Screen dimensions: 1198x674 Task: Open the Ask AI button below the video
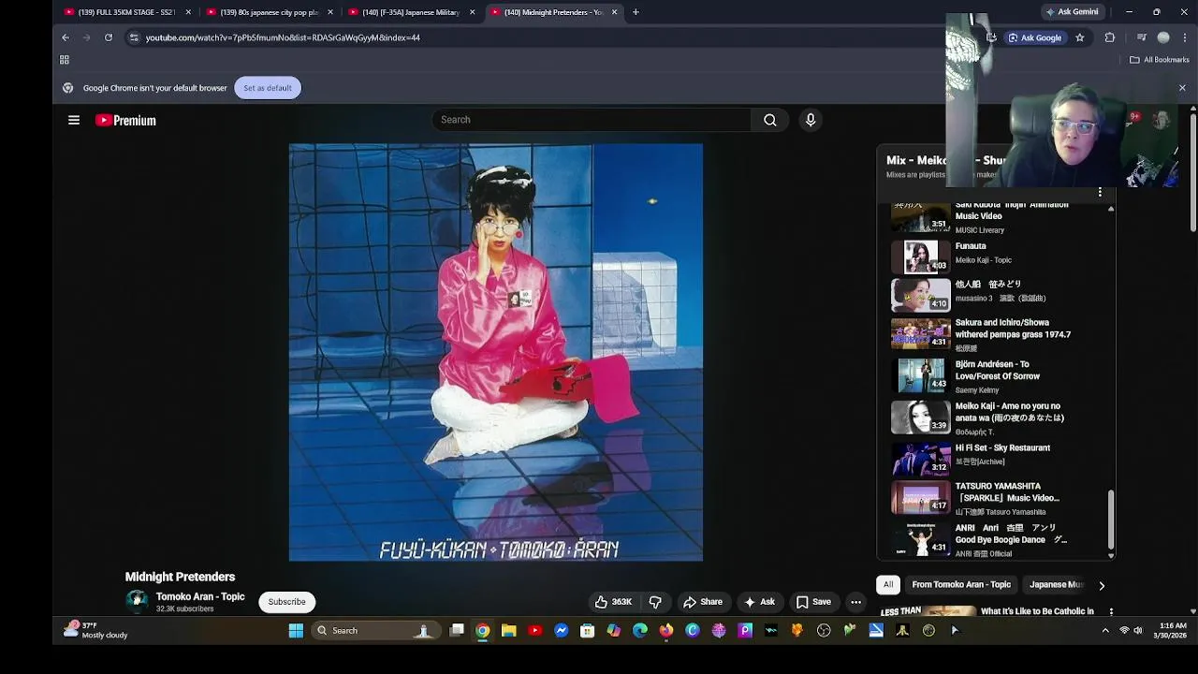pos(759,602)
